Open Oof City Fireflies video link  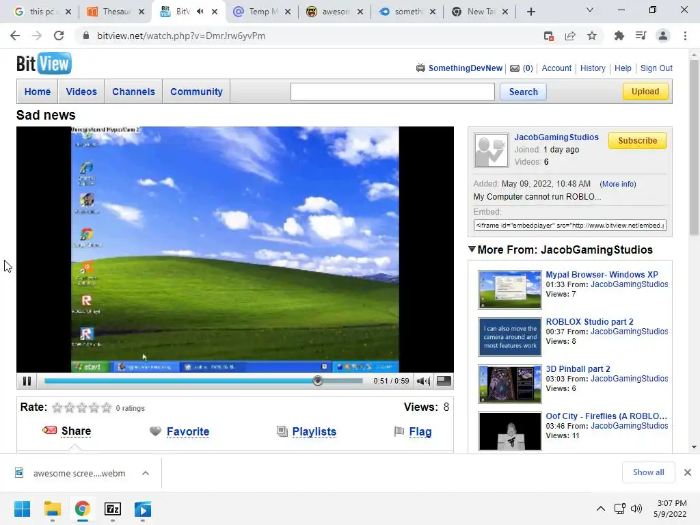(x=606, y=416)
